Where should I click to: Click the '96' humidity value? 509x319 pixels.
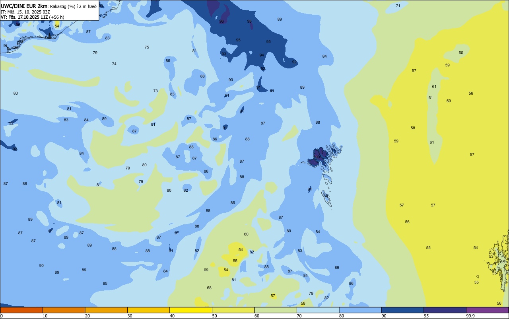coord(221,21)
